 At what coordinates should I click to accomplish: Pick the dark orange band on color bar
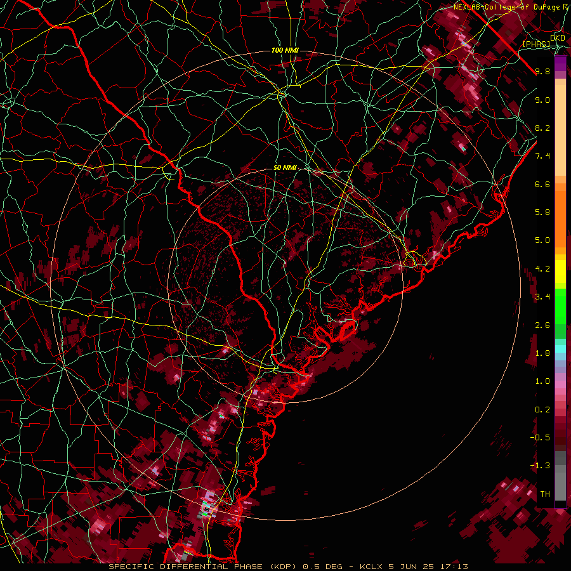(x=560, y=220)
